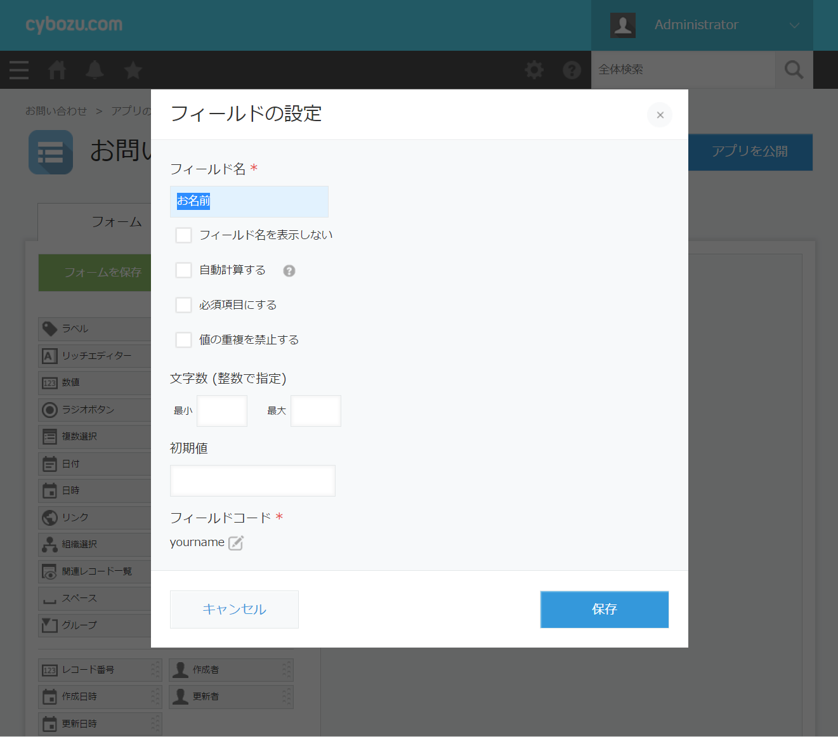Expand the Administrator user dropdown

pyautogui.click(x=794, y=25)
